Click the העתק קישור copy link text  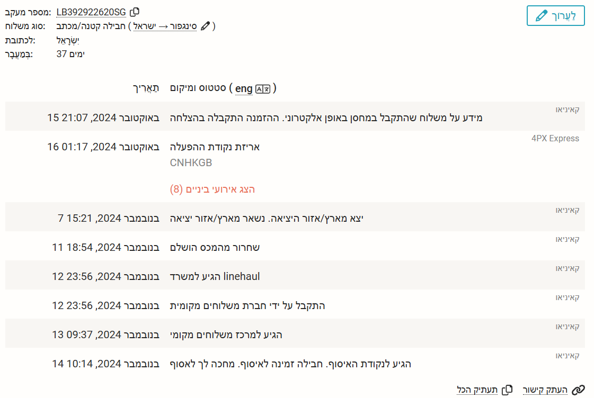point(545,390)
